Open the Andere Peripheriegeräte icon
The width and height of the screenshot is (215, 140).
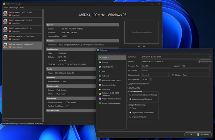(100, 103)
